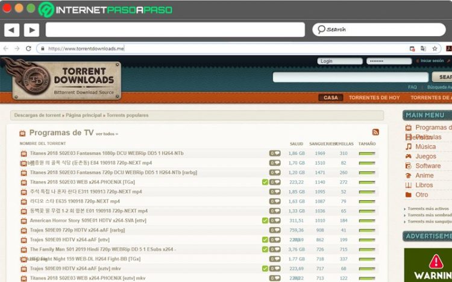Reload the page with the refresh icon
The height and width of the screenshot is (282, 452).
28,49
